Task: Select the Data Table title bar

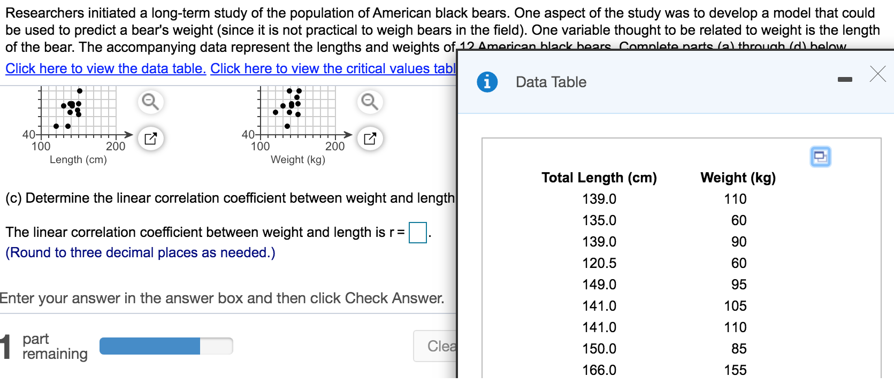Action: point(550,81)
